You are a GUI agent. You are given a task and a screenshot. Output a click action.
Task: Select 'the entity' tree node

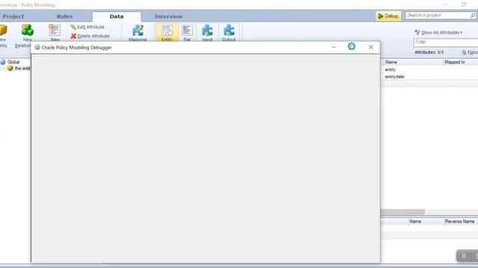click(x=19, y=68)
